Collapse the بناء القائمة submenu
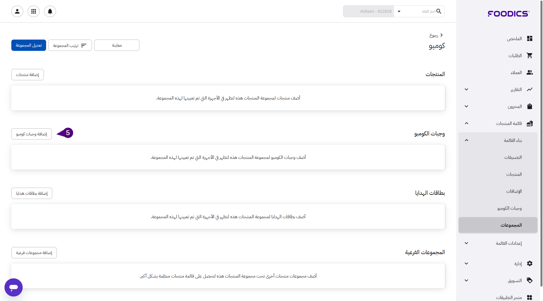 coord(466,140)
